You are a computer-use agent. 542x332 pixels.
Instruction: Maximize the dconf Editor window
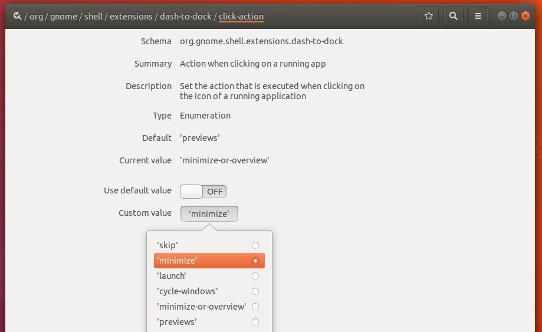(x=514, y=17)
